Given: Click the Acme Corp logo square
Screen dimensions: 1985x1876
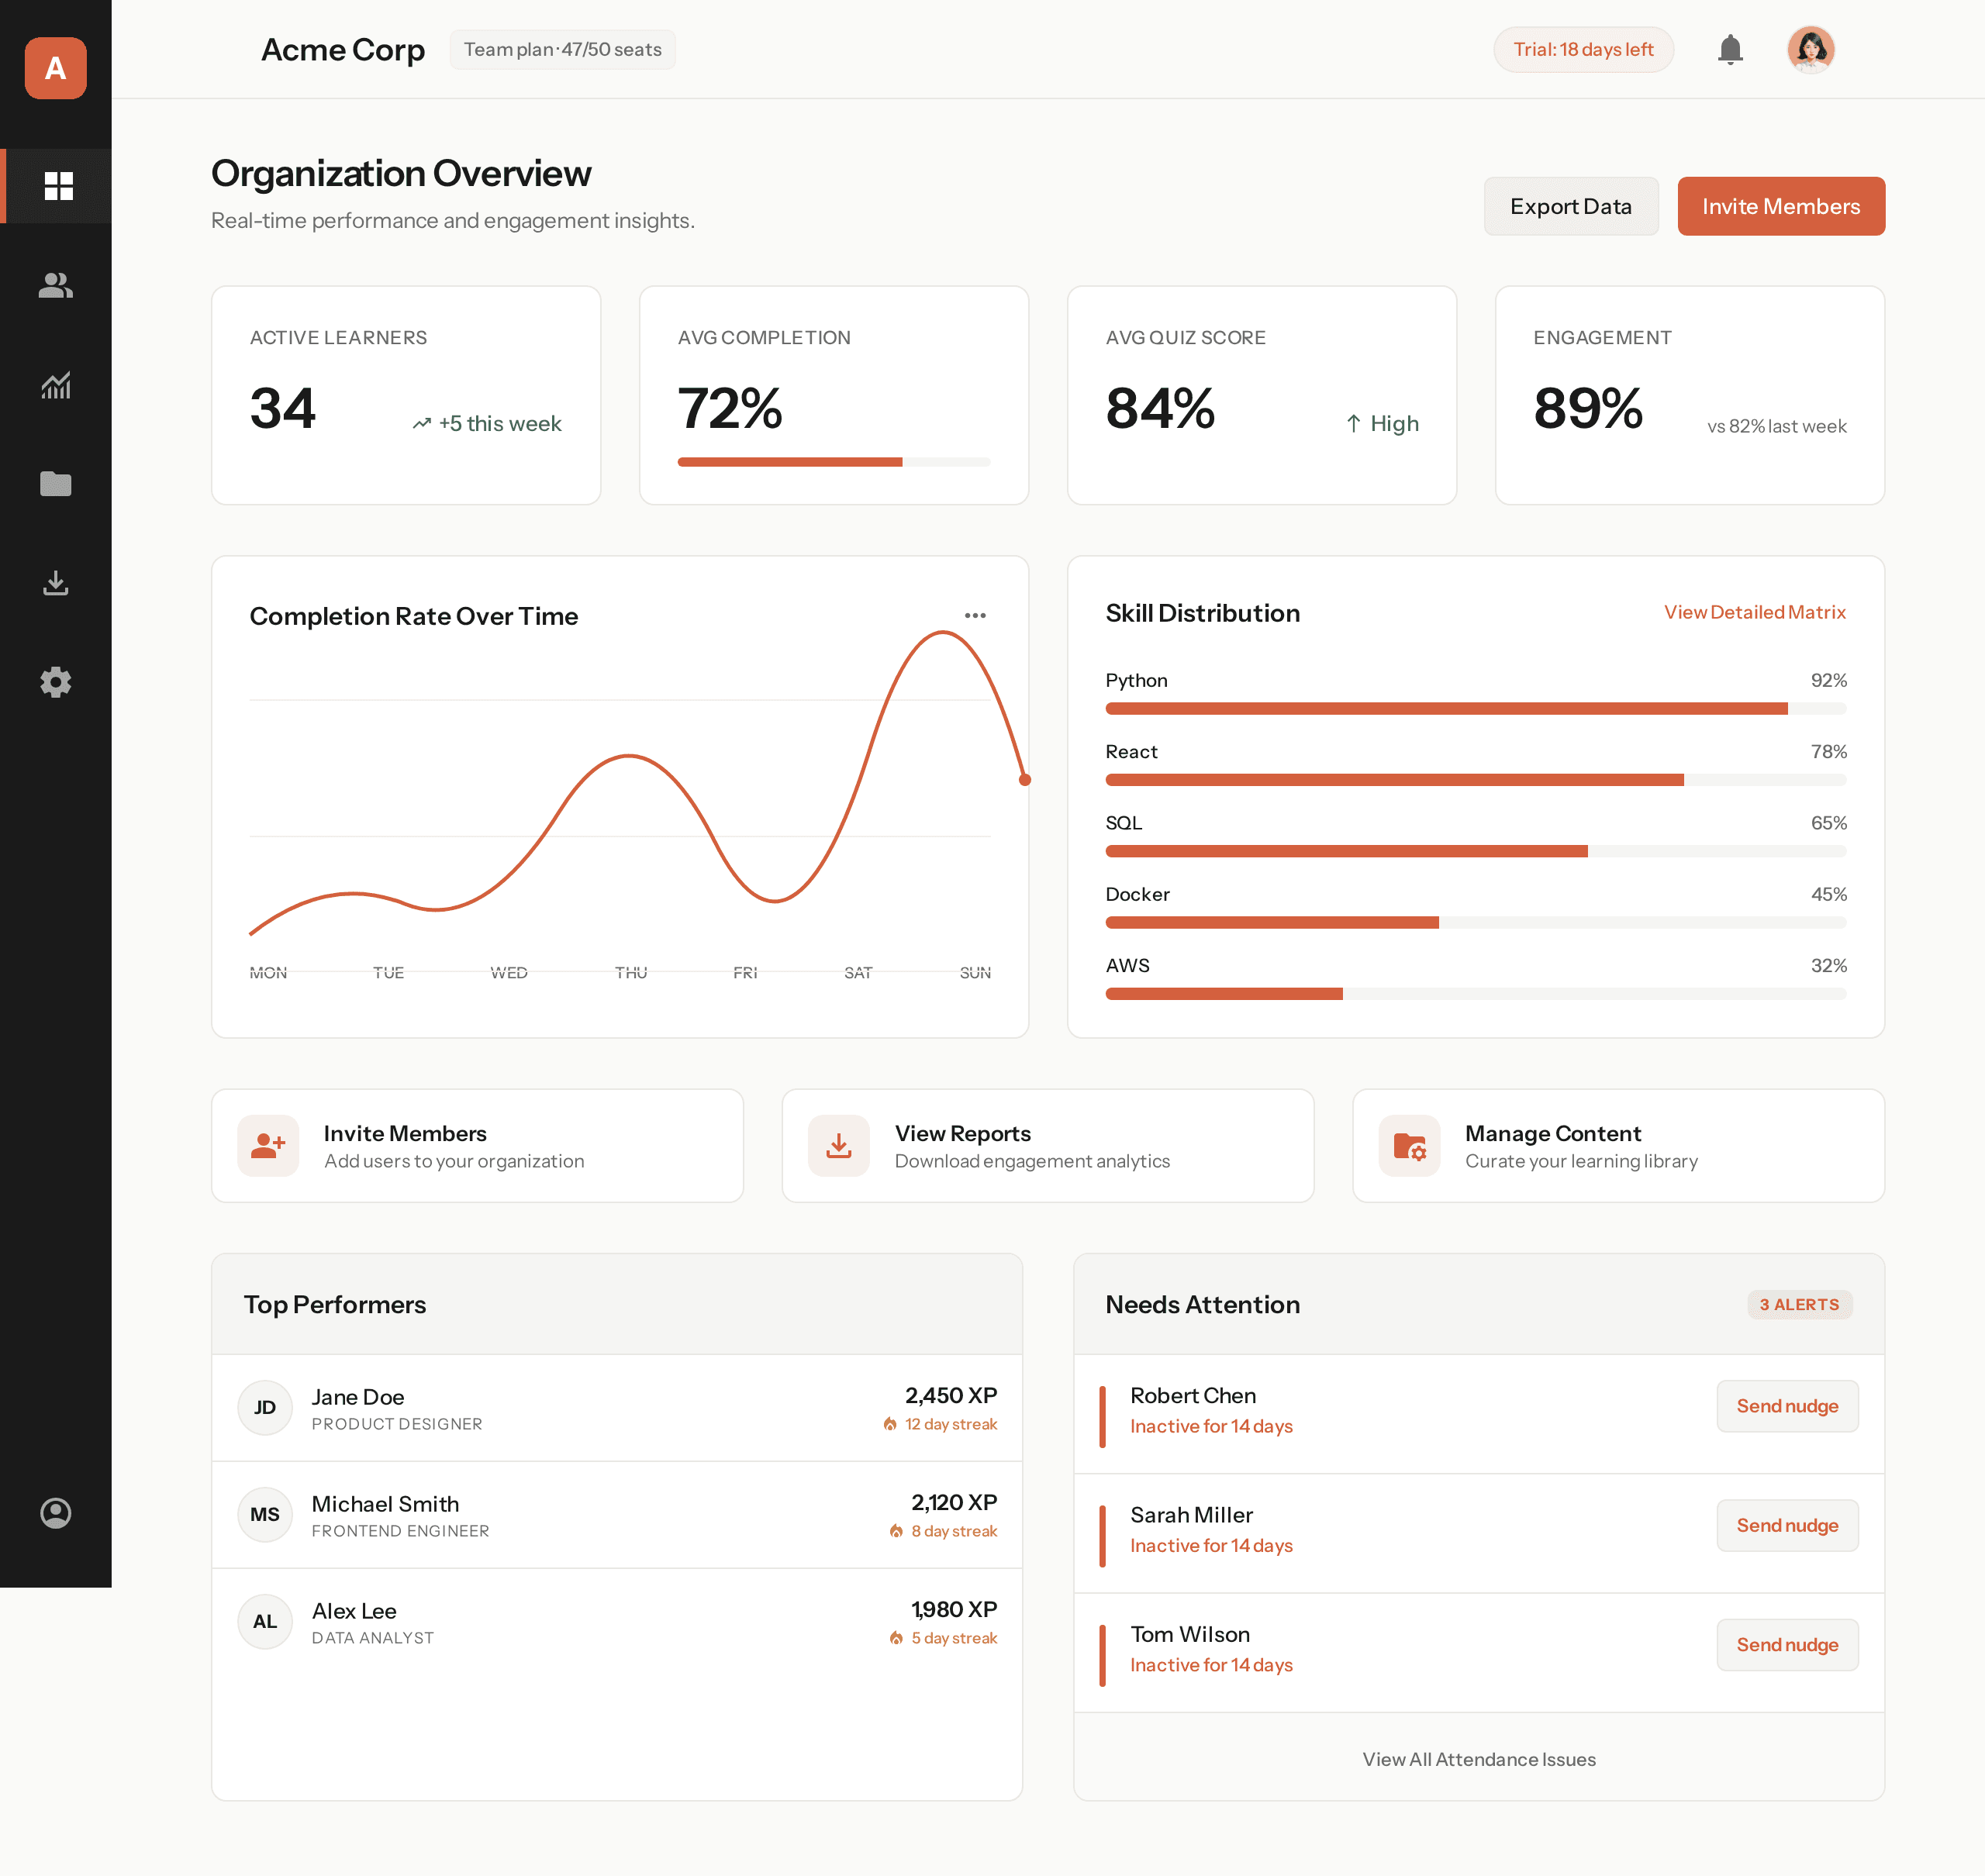Looking at the screenshot, I should pos(56,68).
